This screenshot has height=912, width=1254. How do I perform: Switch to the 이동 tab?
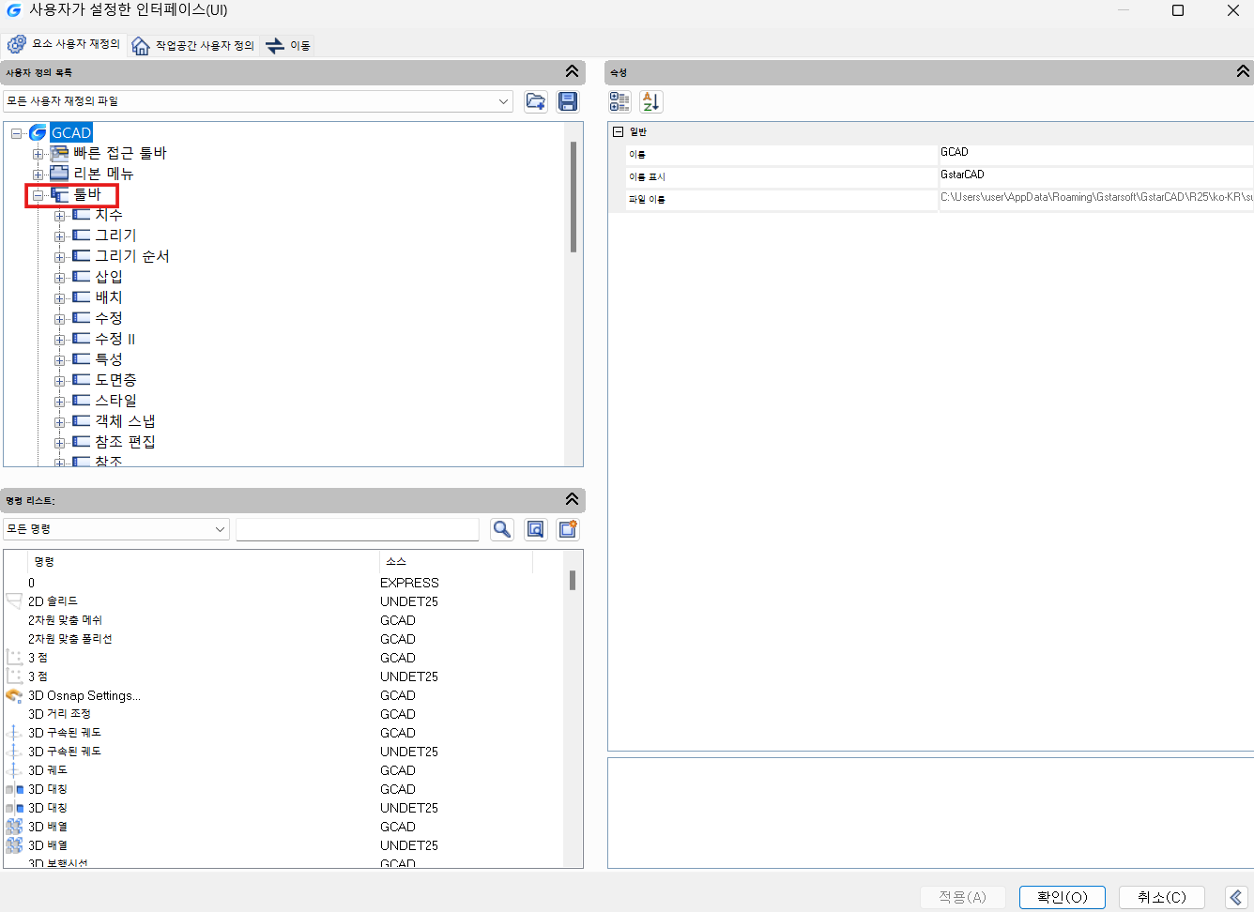[x=288, y=45]
